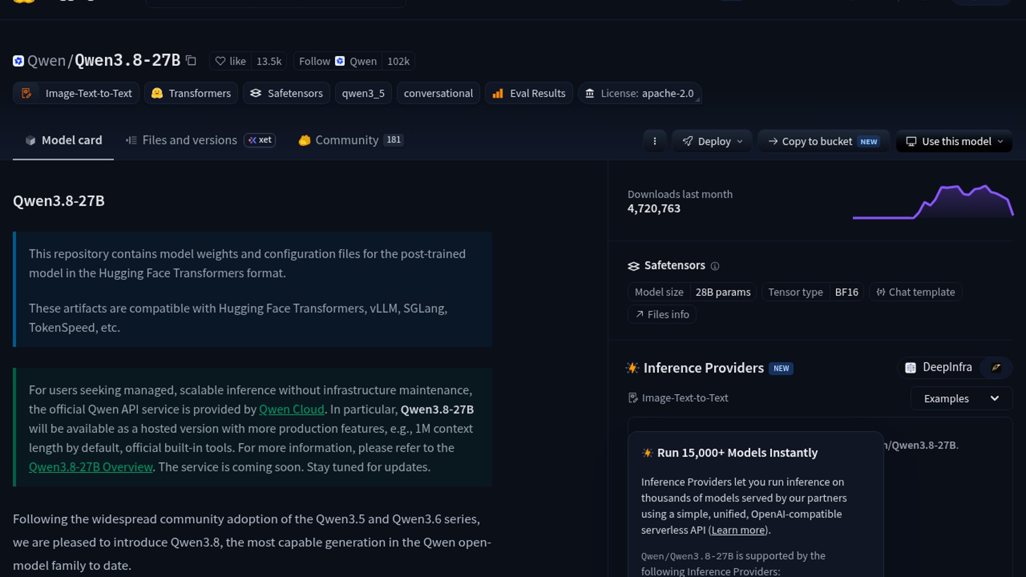Click the Inference Providers sparkle icon
Screen dimensions: 1026x577
point(633,368)
